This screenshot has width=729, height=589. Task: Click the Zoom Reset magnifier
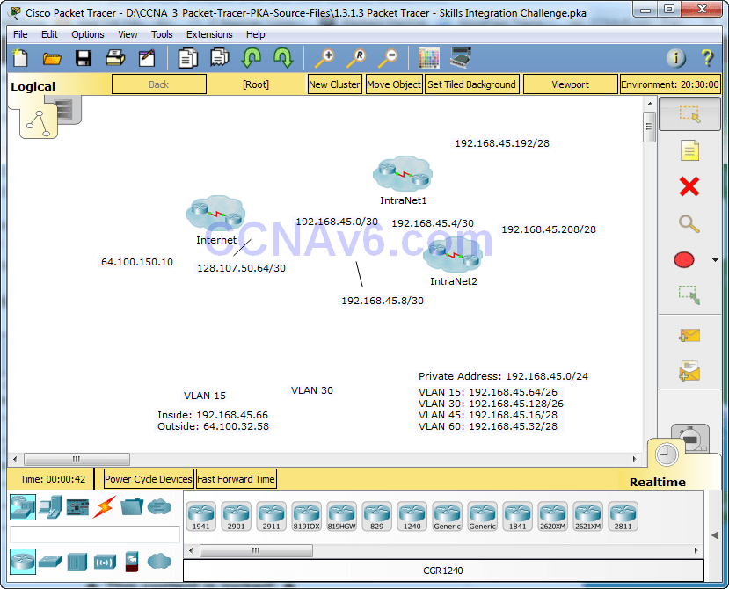(356, 58)
